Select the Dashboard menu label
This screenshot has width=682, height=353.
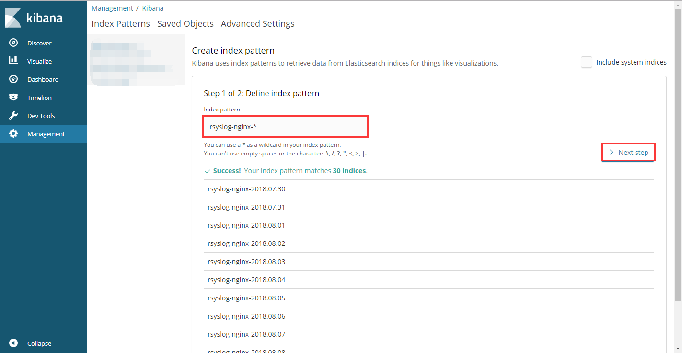(43, 79)
